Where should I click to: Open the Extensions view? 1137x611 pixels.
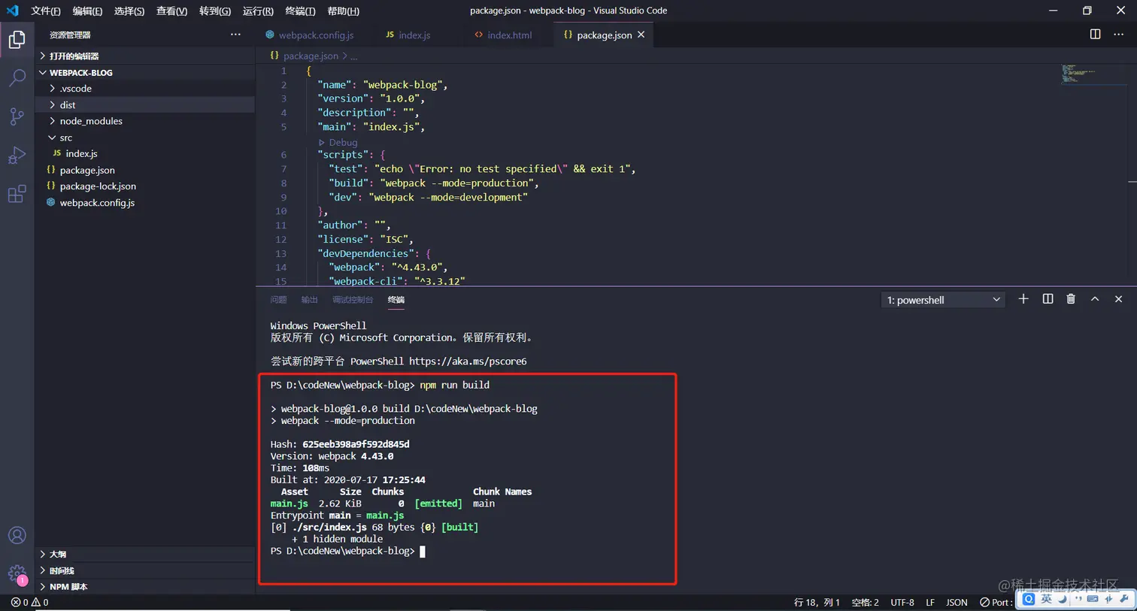click(x=17, y=193)
